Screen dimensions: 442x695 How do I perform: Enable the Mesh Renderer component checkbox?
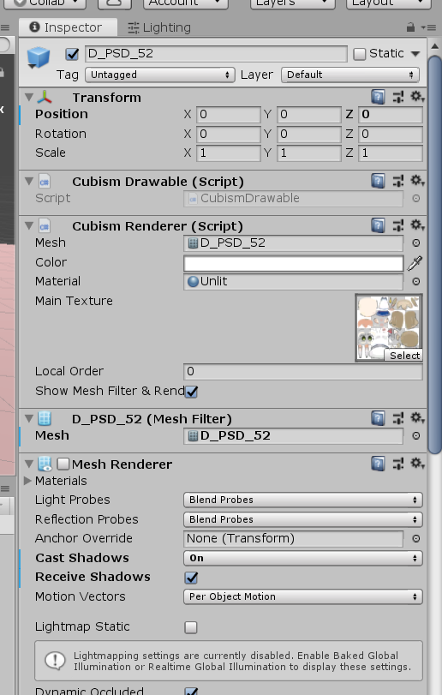point(63,464)
